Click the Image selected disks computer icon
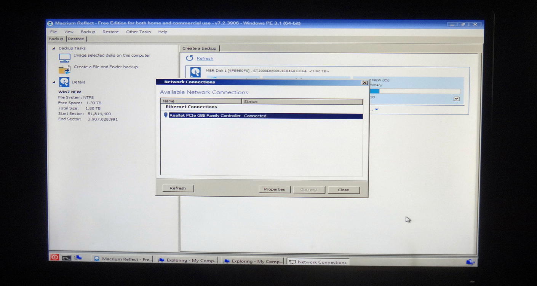The image size is (537, 286). tap(64, 58)
